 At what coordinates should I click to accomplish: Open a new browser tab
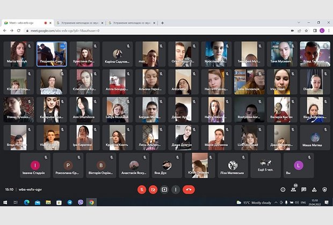click(x=162, y=23)
